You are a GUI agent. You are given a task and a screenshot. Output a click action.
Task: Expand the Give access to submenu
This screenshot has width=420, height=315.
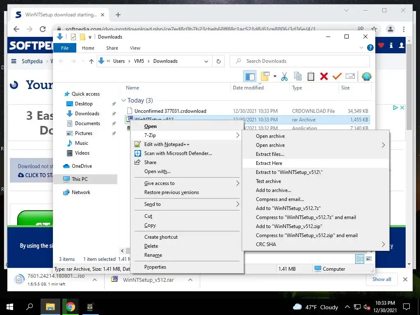tap(187, 183)
